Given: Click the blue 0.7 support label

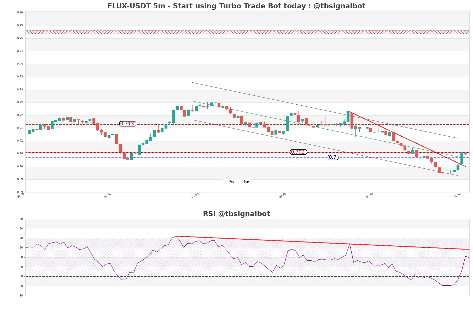Looking at the screenshot, I should tap(333, 157).
